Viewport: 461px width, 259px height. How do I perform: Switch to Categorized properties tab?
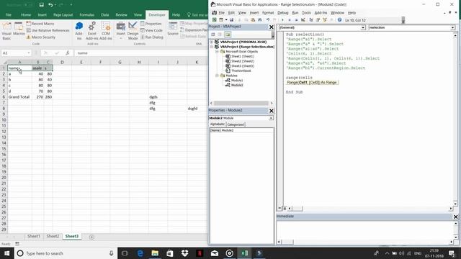pos(236,124)
